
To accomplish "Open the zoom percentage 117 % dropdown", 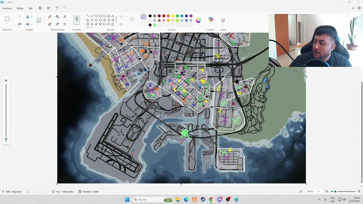I will pyautogui.click(x=313, y=192).
